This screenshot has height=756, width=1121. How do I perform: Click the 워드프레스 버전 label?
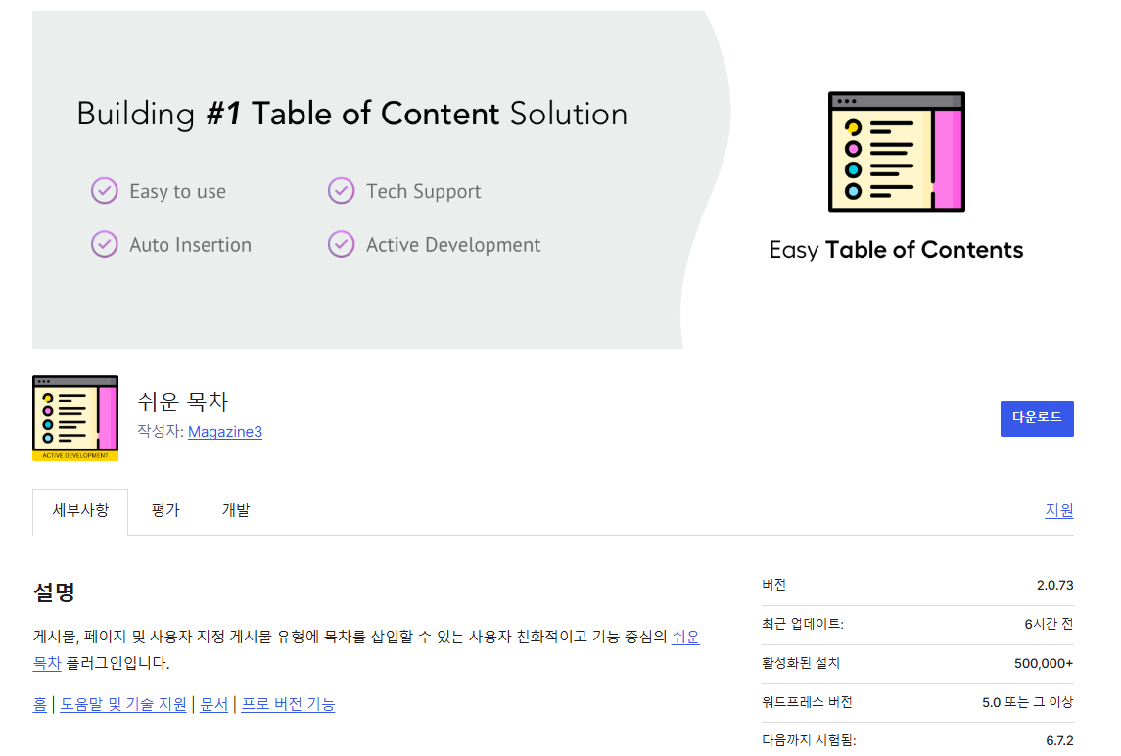[807, 702]
